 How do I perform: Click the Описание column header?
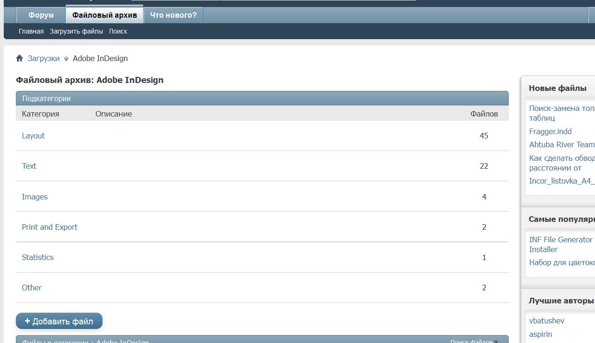click(114, 114)
